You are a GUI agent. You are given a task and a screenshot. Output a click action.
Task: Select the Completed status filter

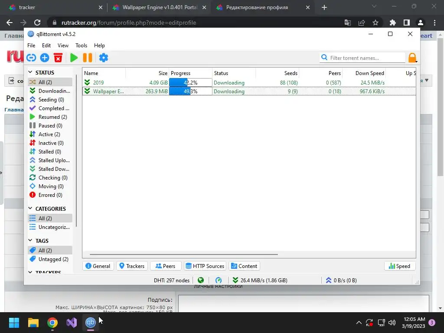[x=50, y=108]
